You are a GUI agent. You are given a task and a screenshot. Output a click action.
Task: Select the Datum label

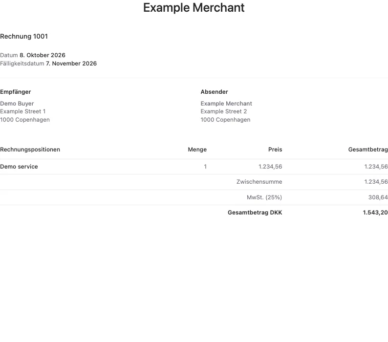click(9, 55)
